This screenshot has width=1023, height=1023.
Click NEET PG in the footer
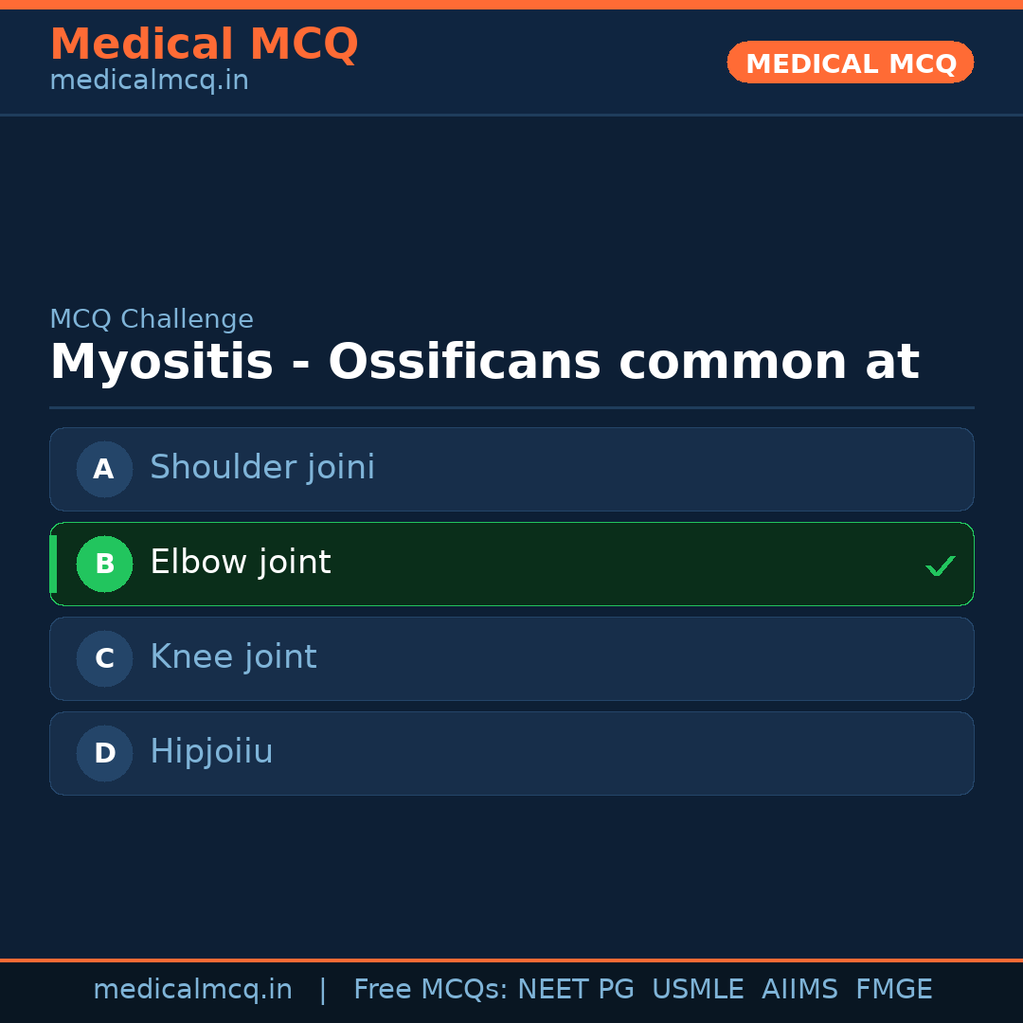point(575,989)
